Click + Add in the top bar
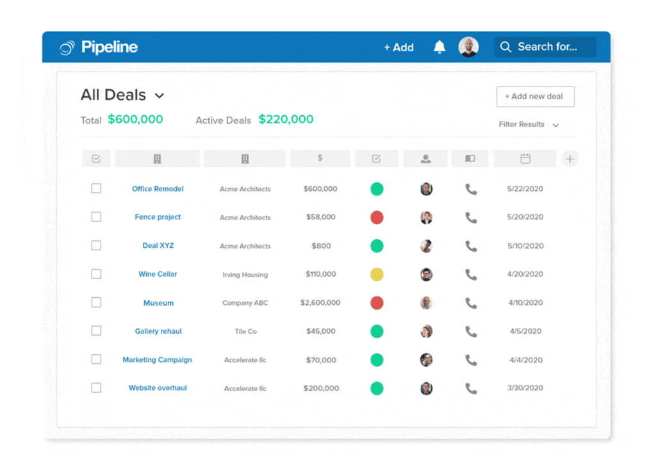This screenshot has height=472, width=656. (x=398, y=47)
